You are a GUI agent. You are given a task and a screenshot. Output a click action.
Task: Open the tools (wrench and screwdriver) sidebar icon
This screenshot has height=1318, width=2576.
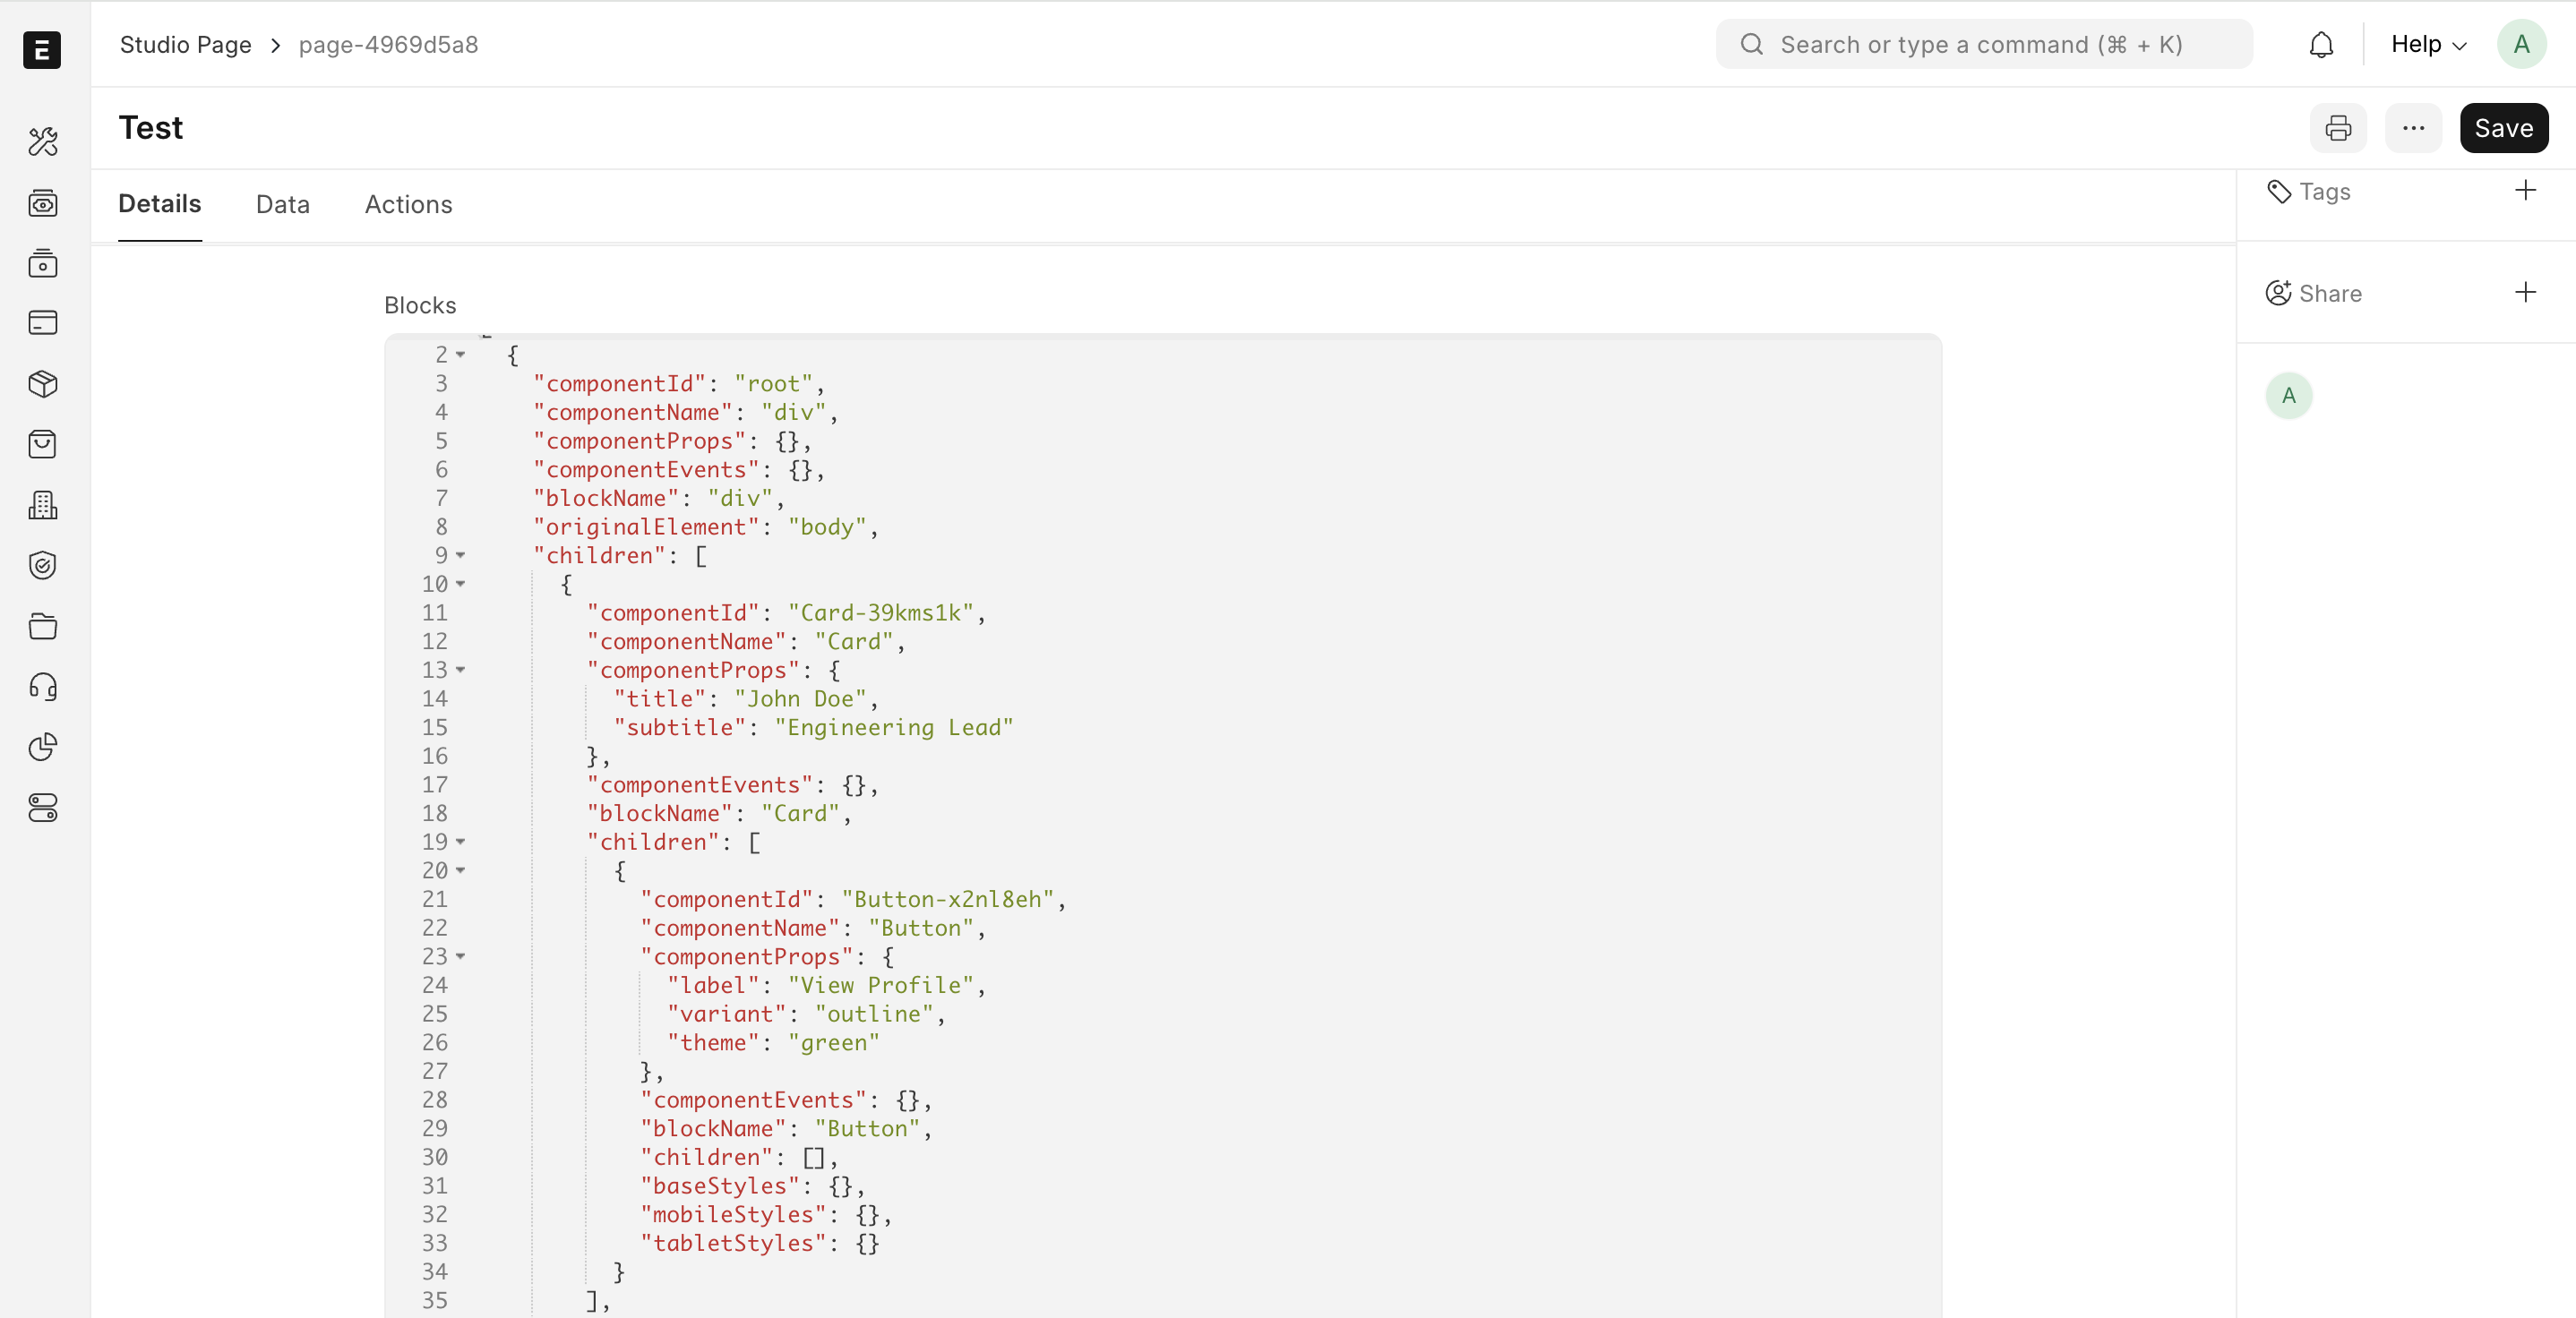coord(43,142)
